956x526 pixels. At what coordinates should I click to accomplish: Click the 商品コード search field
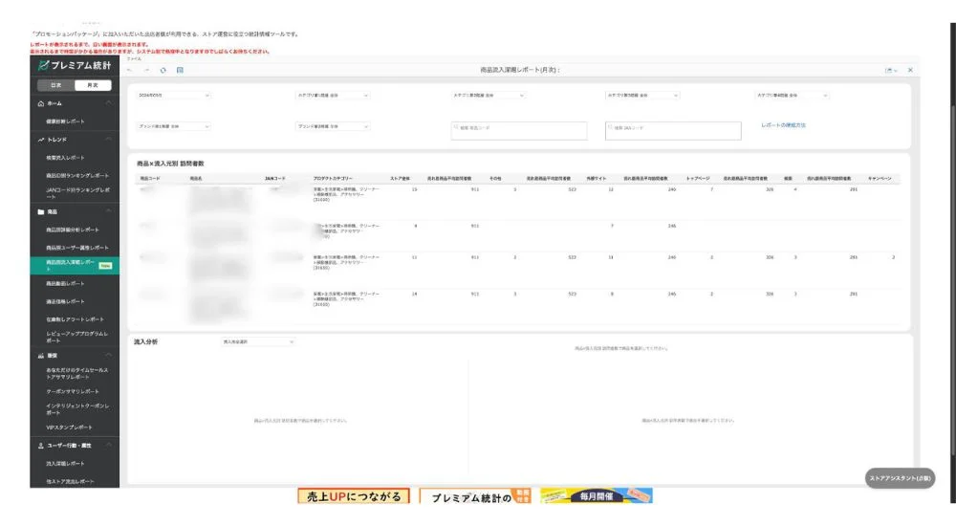(519, 131)
